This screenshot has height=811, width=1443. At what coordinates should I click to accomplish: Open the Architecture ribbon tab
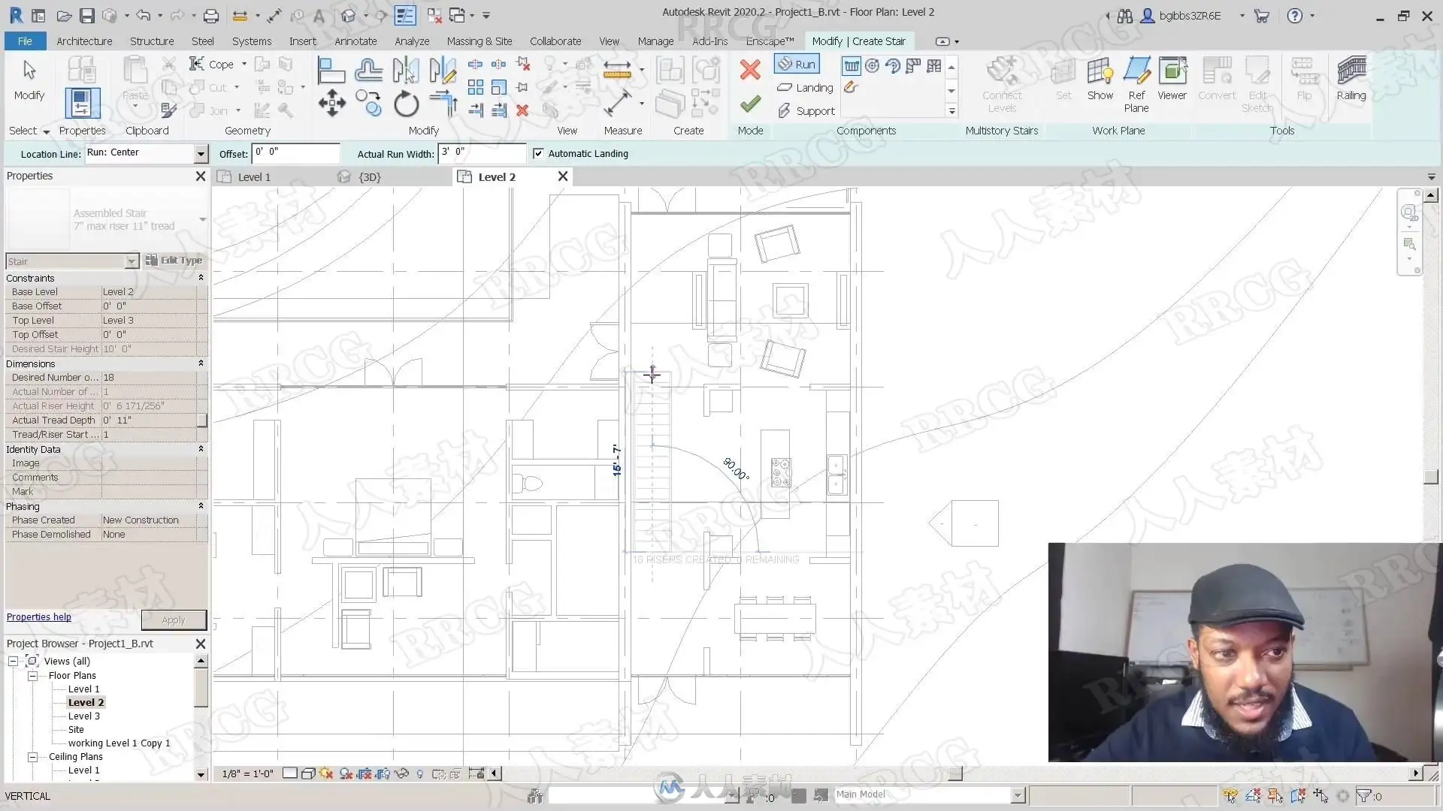pyautogui.click(x=84, y=41)
